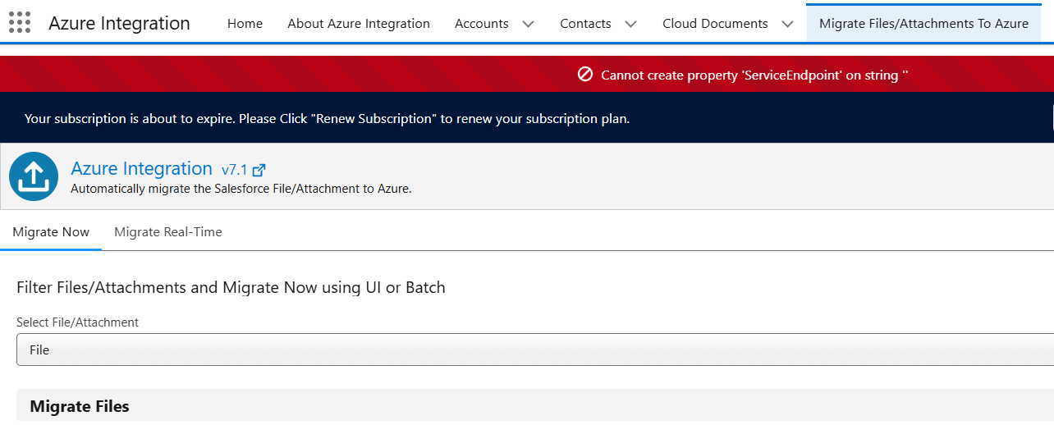
Task: Select the Migrate Now tab
Action: point(51,232)
